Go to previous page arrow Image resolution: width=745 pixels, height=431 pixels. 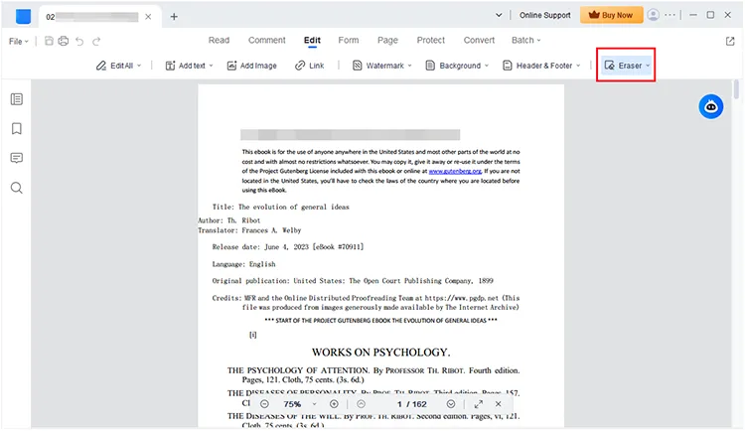coord(362,404)
